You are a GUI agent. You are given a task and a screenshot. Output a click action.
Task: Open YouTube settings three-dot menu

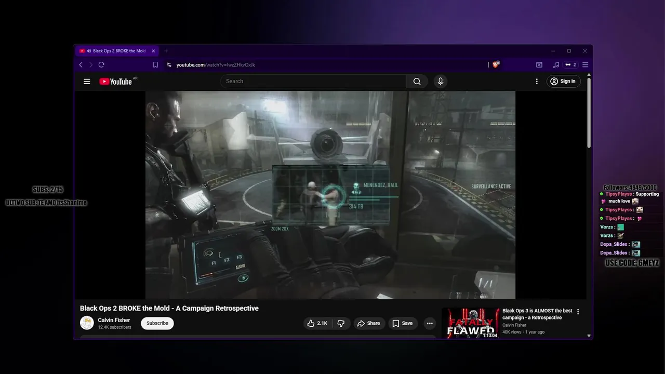coord(537,81)
